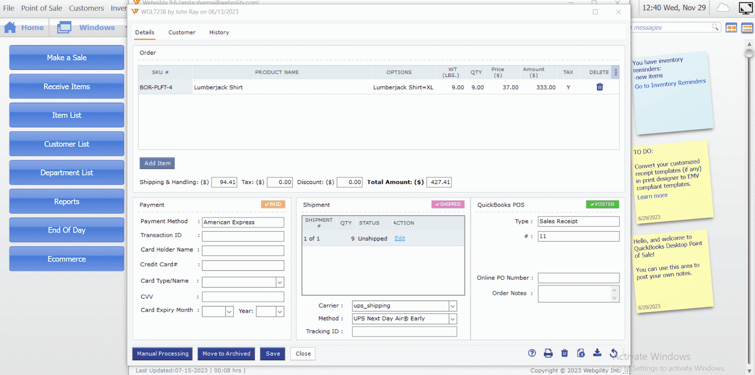755x375 pixels.
Task: Click the refresh arrow icon
Action: [x=613, y=353]
